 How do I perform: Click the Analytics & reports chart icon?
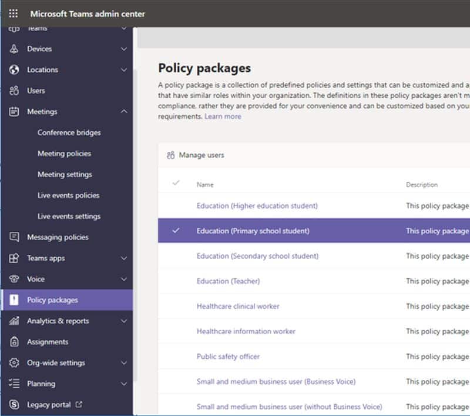14,321
